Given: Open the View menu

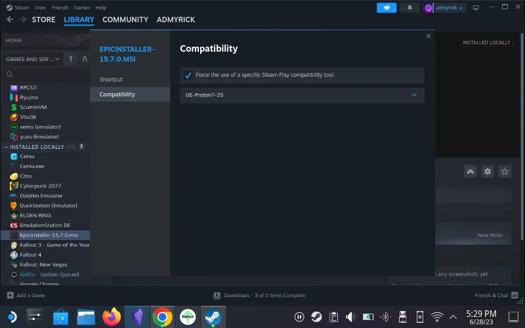Looking at the screenshot, I should click(x=40, y=7).
